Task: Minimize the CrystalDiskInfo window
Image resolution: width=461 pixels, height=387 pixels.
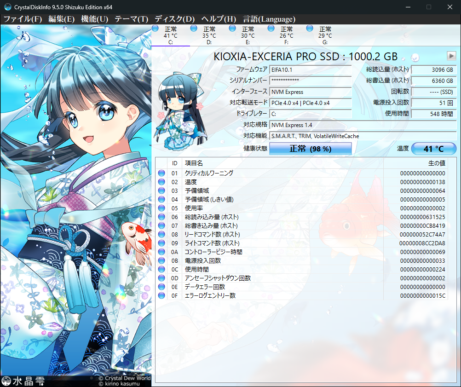Action: pyautogui.click(x=408, y=7)
